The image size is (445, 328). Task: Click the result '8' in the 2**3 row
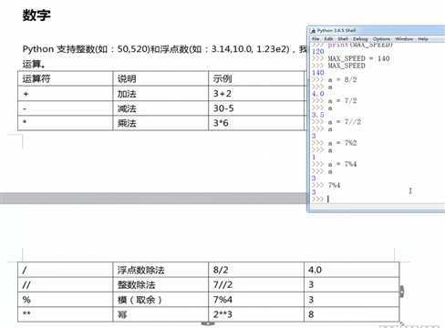(x=352, y=314)
